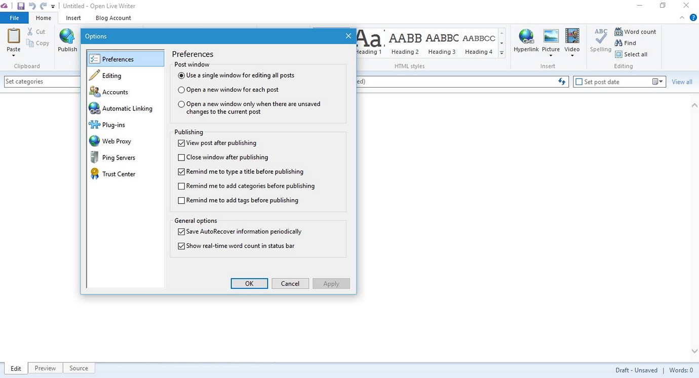Toggle Save AutoRecover information periodically
This screenshot has width=699, height=378.
181,232
